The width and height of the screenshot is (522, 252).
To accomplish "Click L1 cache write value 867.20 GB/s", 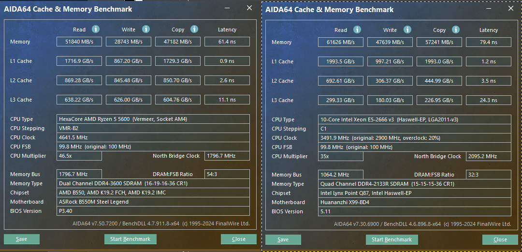I will tap(129, 61).
